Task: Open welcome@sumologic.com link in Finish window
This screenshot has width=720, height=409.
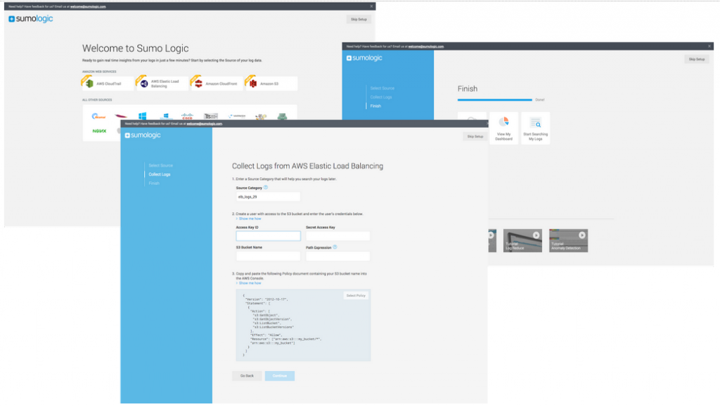Action: (x=425, y=46)
